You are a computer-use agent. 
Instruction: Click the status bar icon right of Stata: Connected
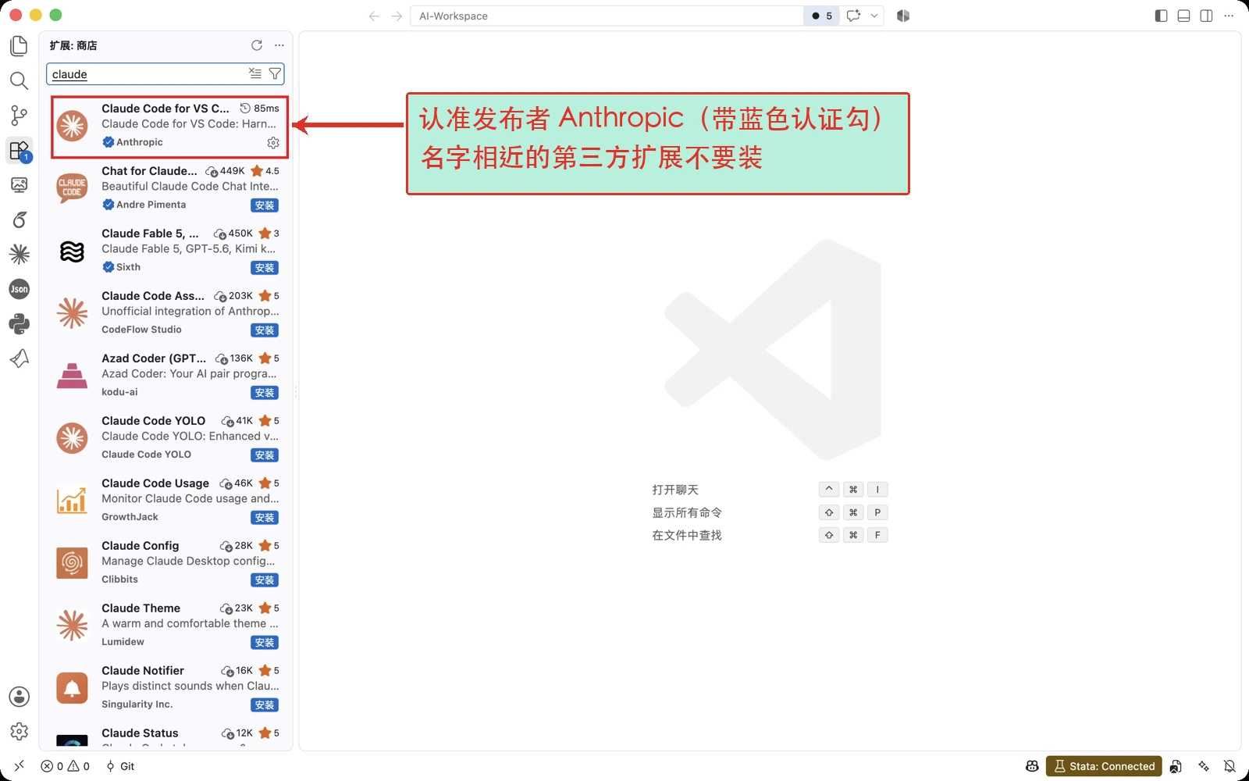(1176, 766)
